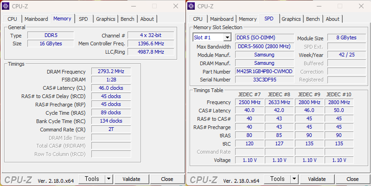
Task: Switch to Graphics tab in left window
Action: pyautogui.click(x=106, y=19)
